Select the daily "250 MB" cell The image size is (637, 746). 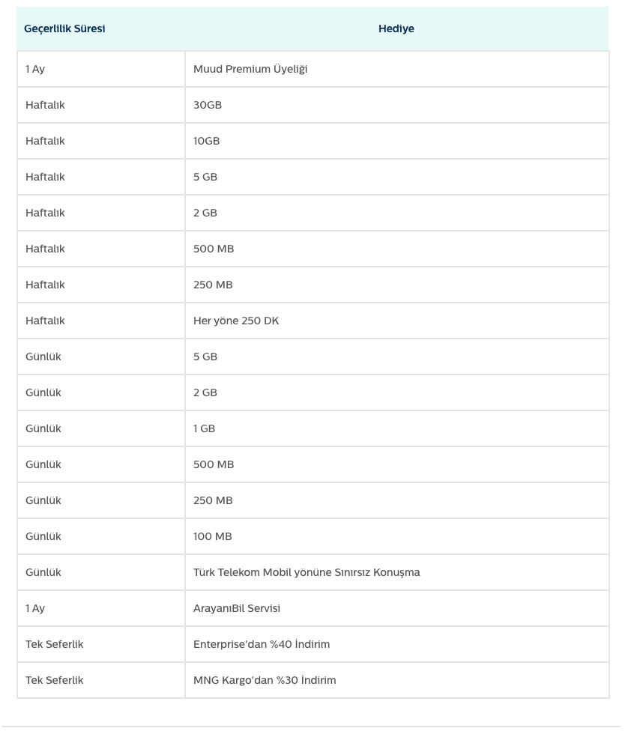click(x=213, y=500)
